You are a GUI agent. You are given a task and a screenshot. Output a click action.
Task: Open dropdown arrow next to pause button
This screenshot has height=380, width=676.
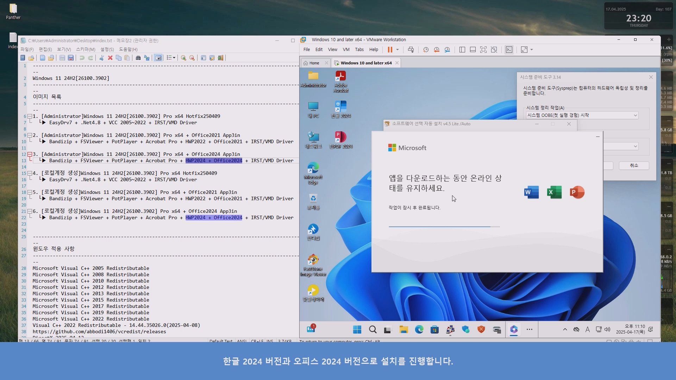(398, 50)
